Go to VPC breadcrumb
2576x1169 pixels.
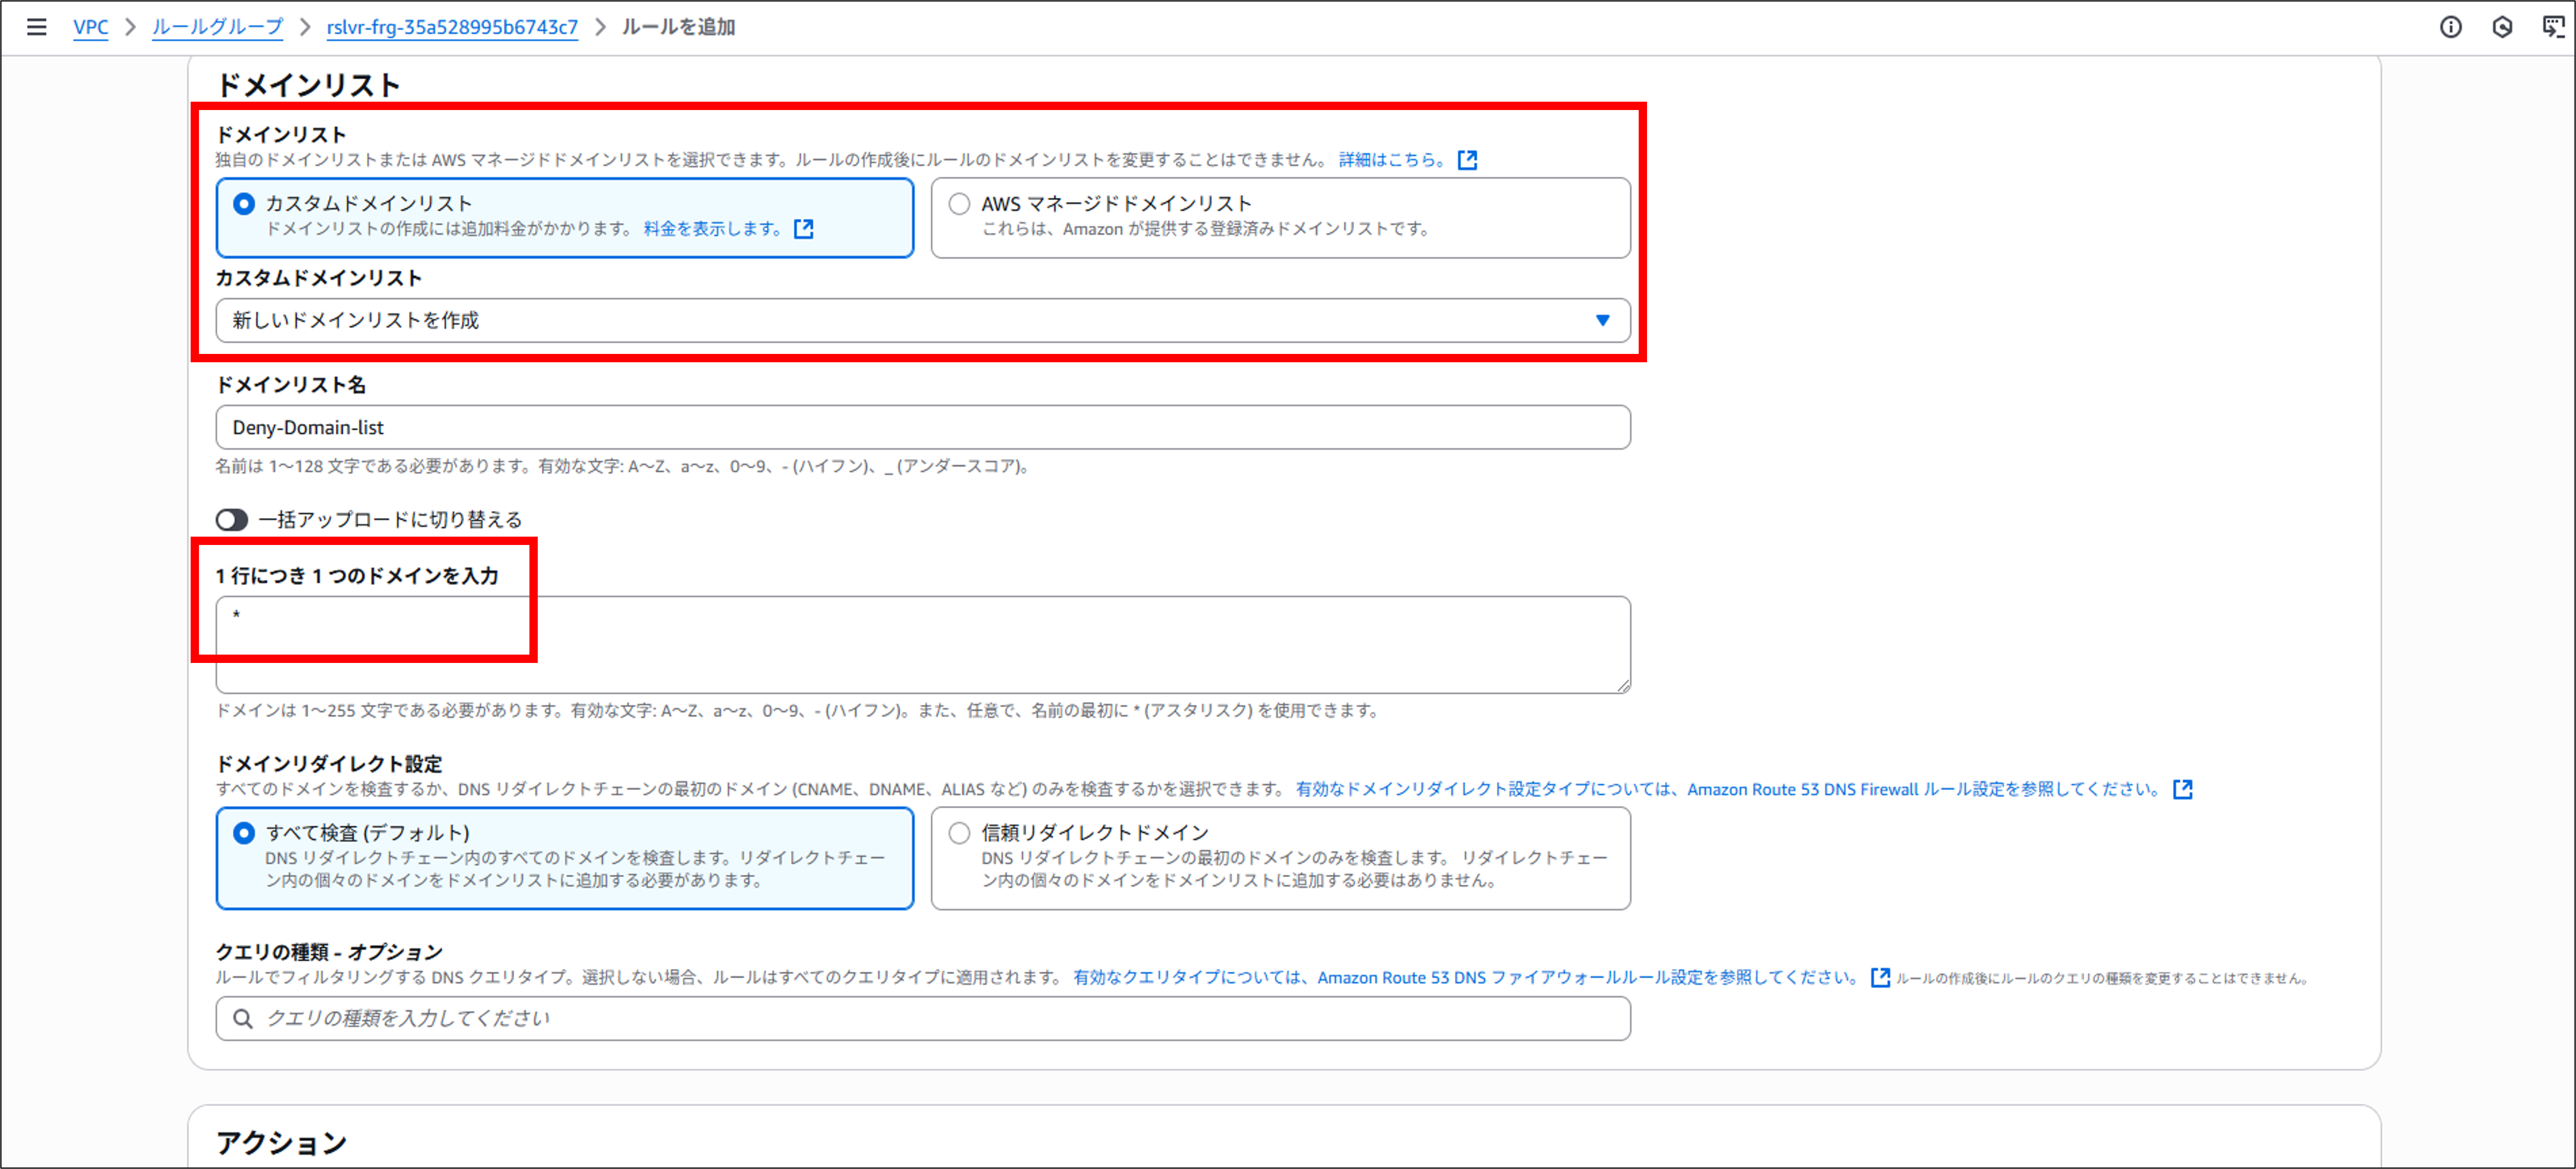tap(91, 27)
